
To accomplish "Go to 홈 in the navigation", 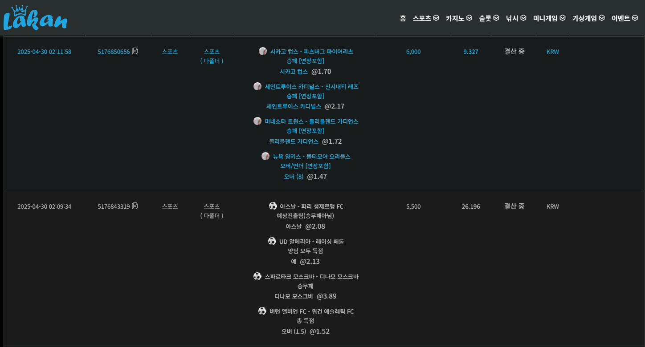I will [x=403, y=18].
